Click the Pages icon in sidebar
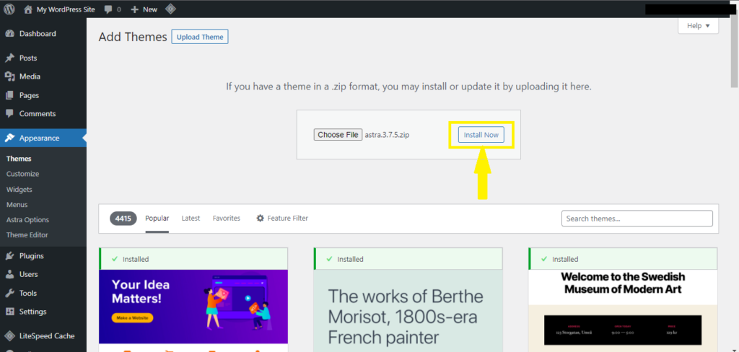The width and height of the screenshot is (739, 352). (x=9, y=95)
